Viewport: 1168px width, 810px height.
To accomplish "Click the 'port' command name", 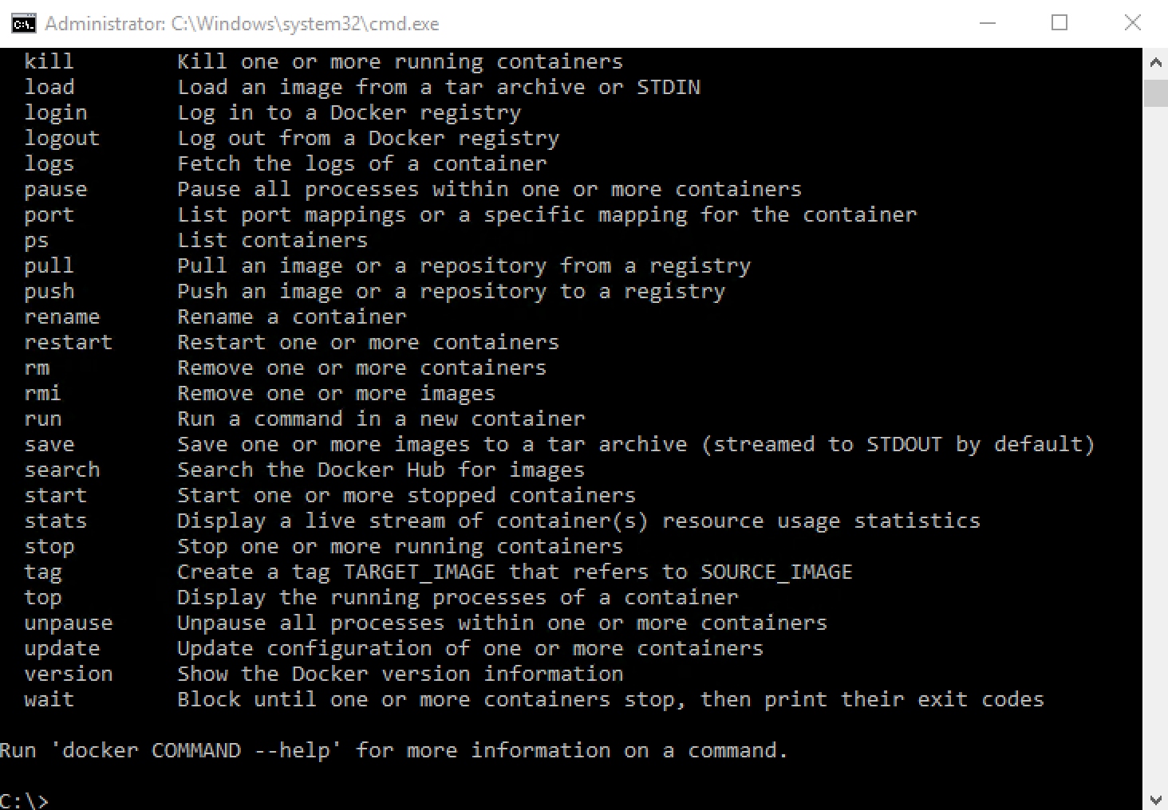I will click(49, 214).
